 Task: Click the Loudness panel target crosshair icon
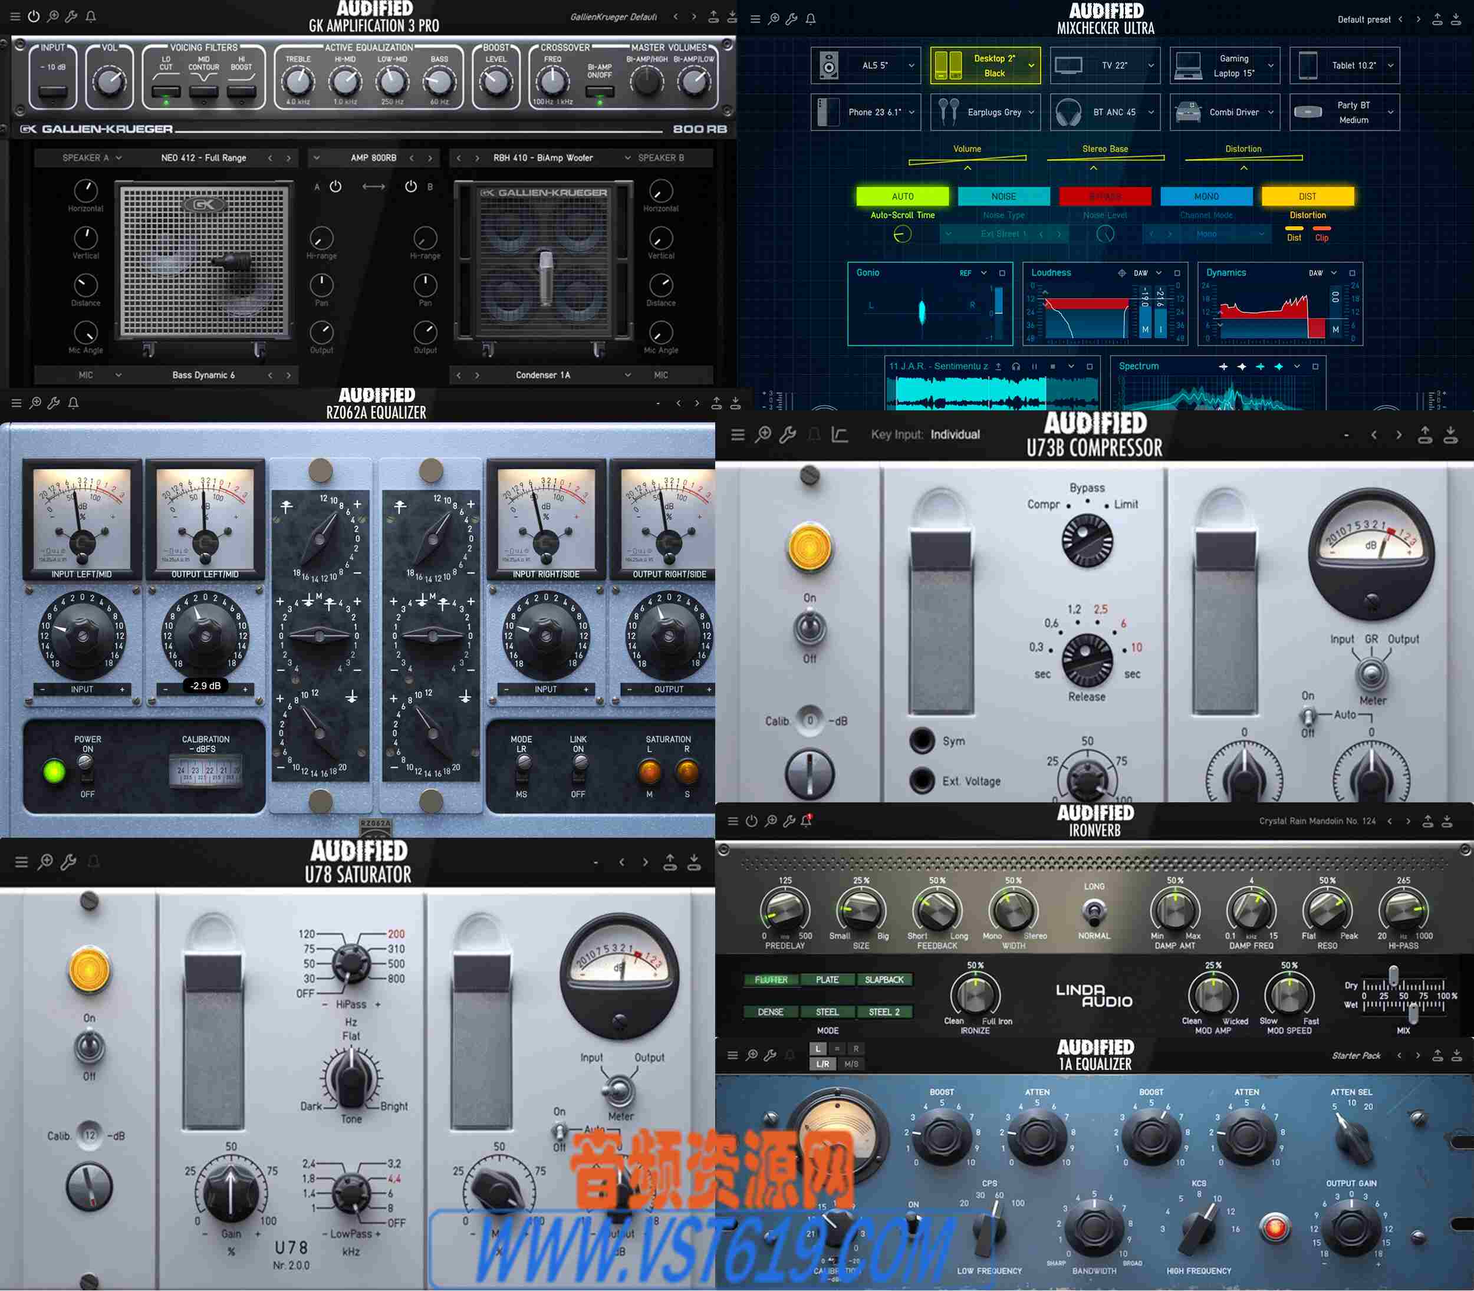coord(1121,273)
